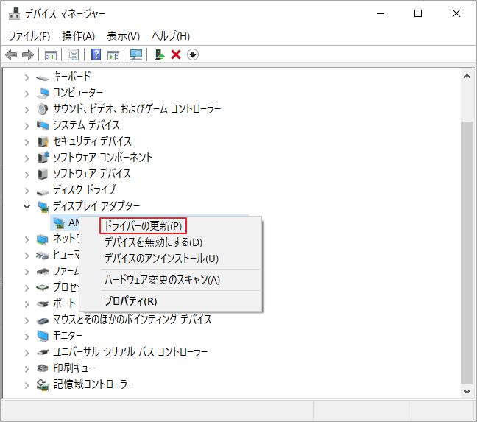Screen dimensions: 477x422
Task: Click the red X uninstall device icon
Action: pyautogui.click(x=176, y=54)
